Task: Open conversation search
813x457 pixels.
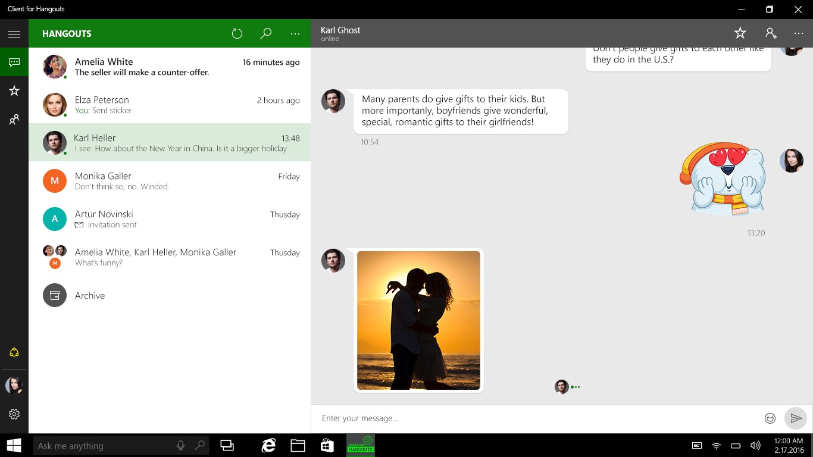Action: [x=265, y=33]
